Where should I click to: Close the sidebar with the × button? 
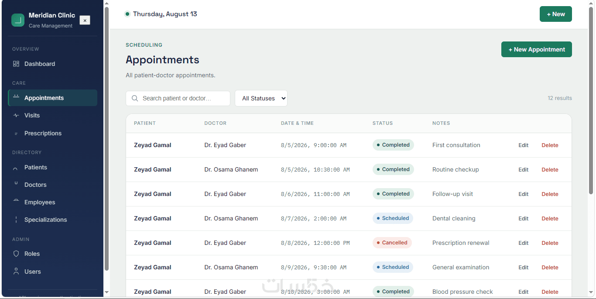click(x=85, y=20)
